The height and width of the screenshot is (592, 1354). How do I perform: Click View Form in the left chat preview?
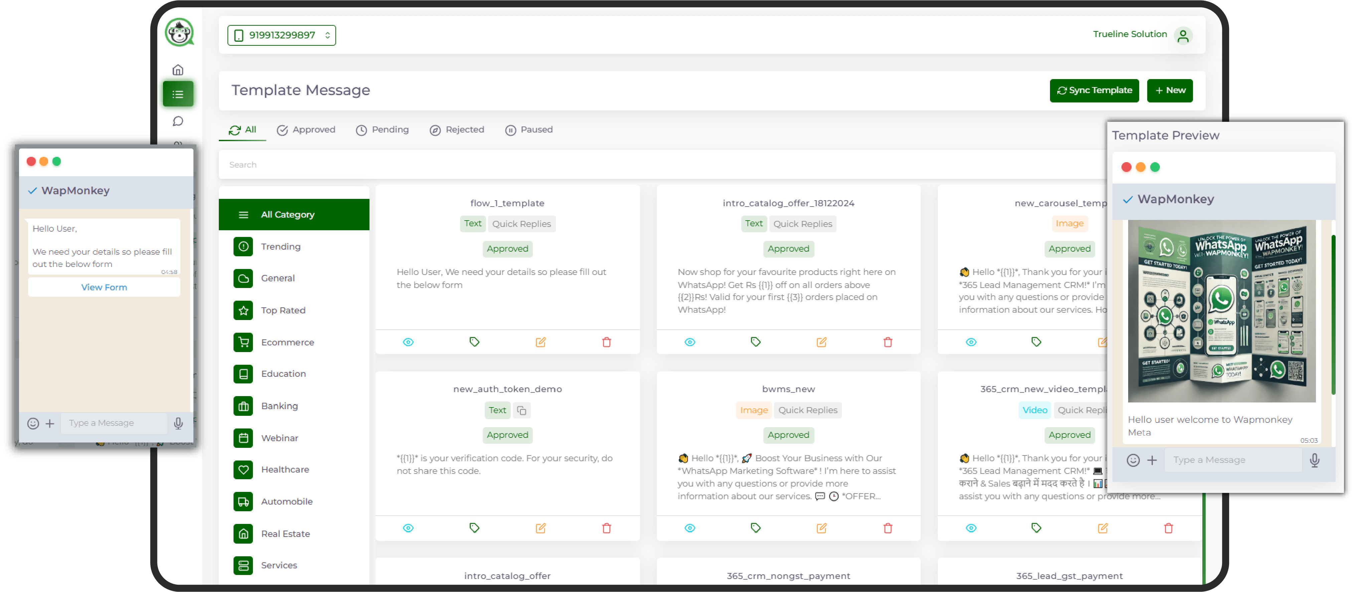[x=104, y=288]
